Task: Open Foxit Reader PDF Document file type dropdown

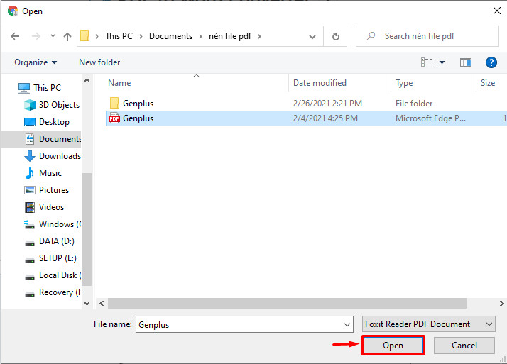Action: [429, 324]
